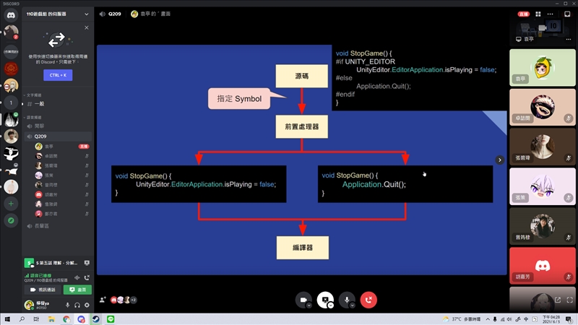The image size is (578, 325).
Task: Open microphone options arrow beside mic button
Action: (354, 305)
